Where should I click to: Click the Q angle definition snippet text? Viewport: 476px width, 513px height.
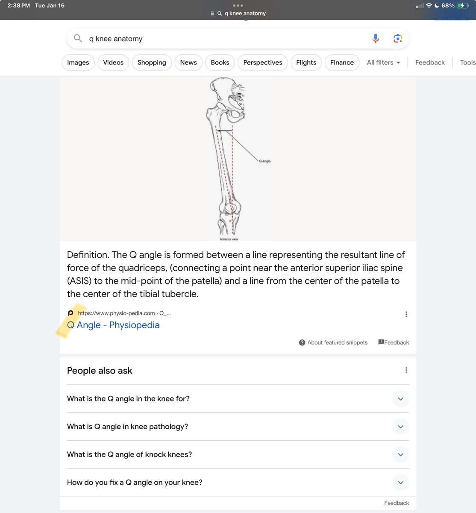pyautogui.click(x=236, y=274)
